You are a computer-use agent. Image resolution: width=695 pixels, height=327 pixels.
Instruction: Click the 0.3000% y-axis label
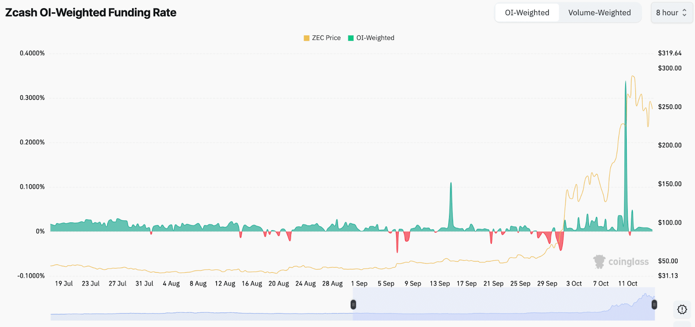(32, 98)
